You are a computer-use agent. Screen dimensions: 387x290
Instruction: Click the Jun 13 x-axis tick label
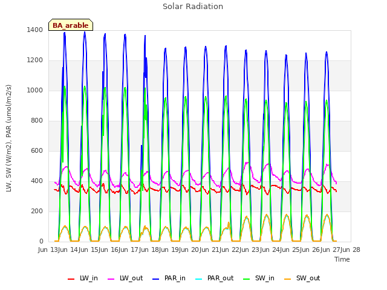tap(48, 250)
